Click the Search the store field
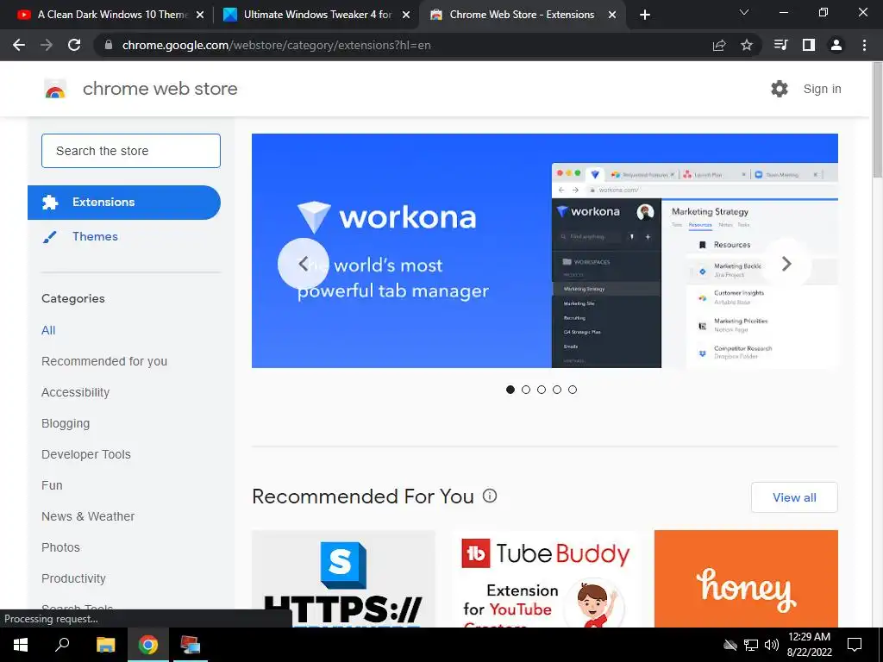This screenshot has width=883, height=662. tap(131, 151)
